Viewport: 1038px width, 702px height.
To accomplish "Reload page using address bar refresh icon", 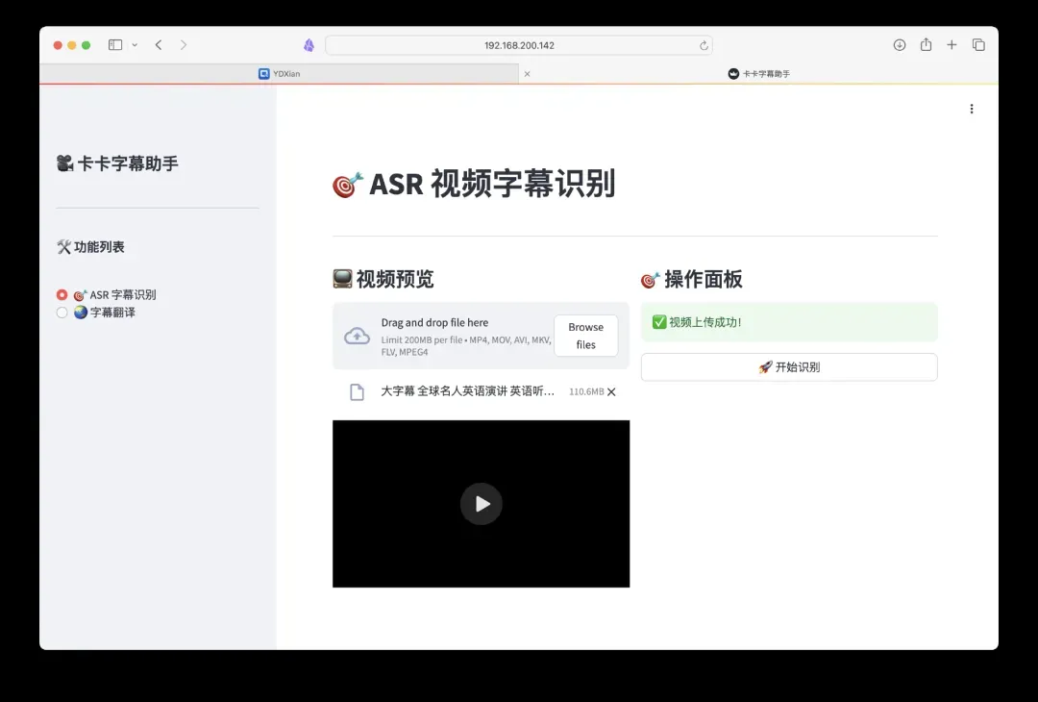I will coord(704,45).
